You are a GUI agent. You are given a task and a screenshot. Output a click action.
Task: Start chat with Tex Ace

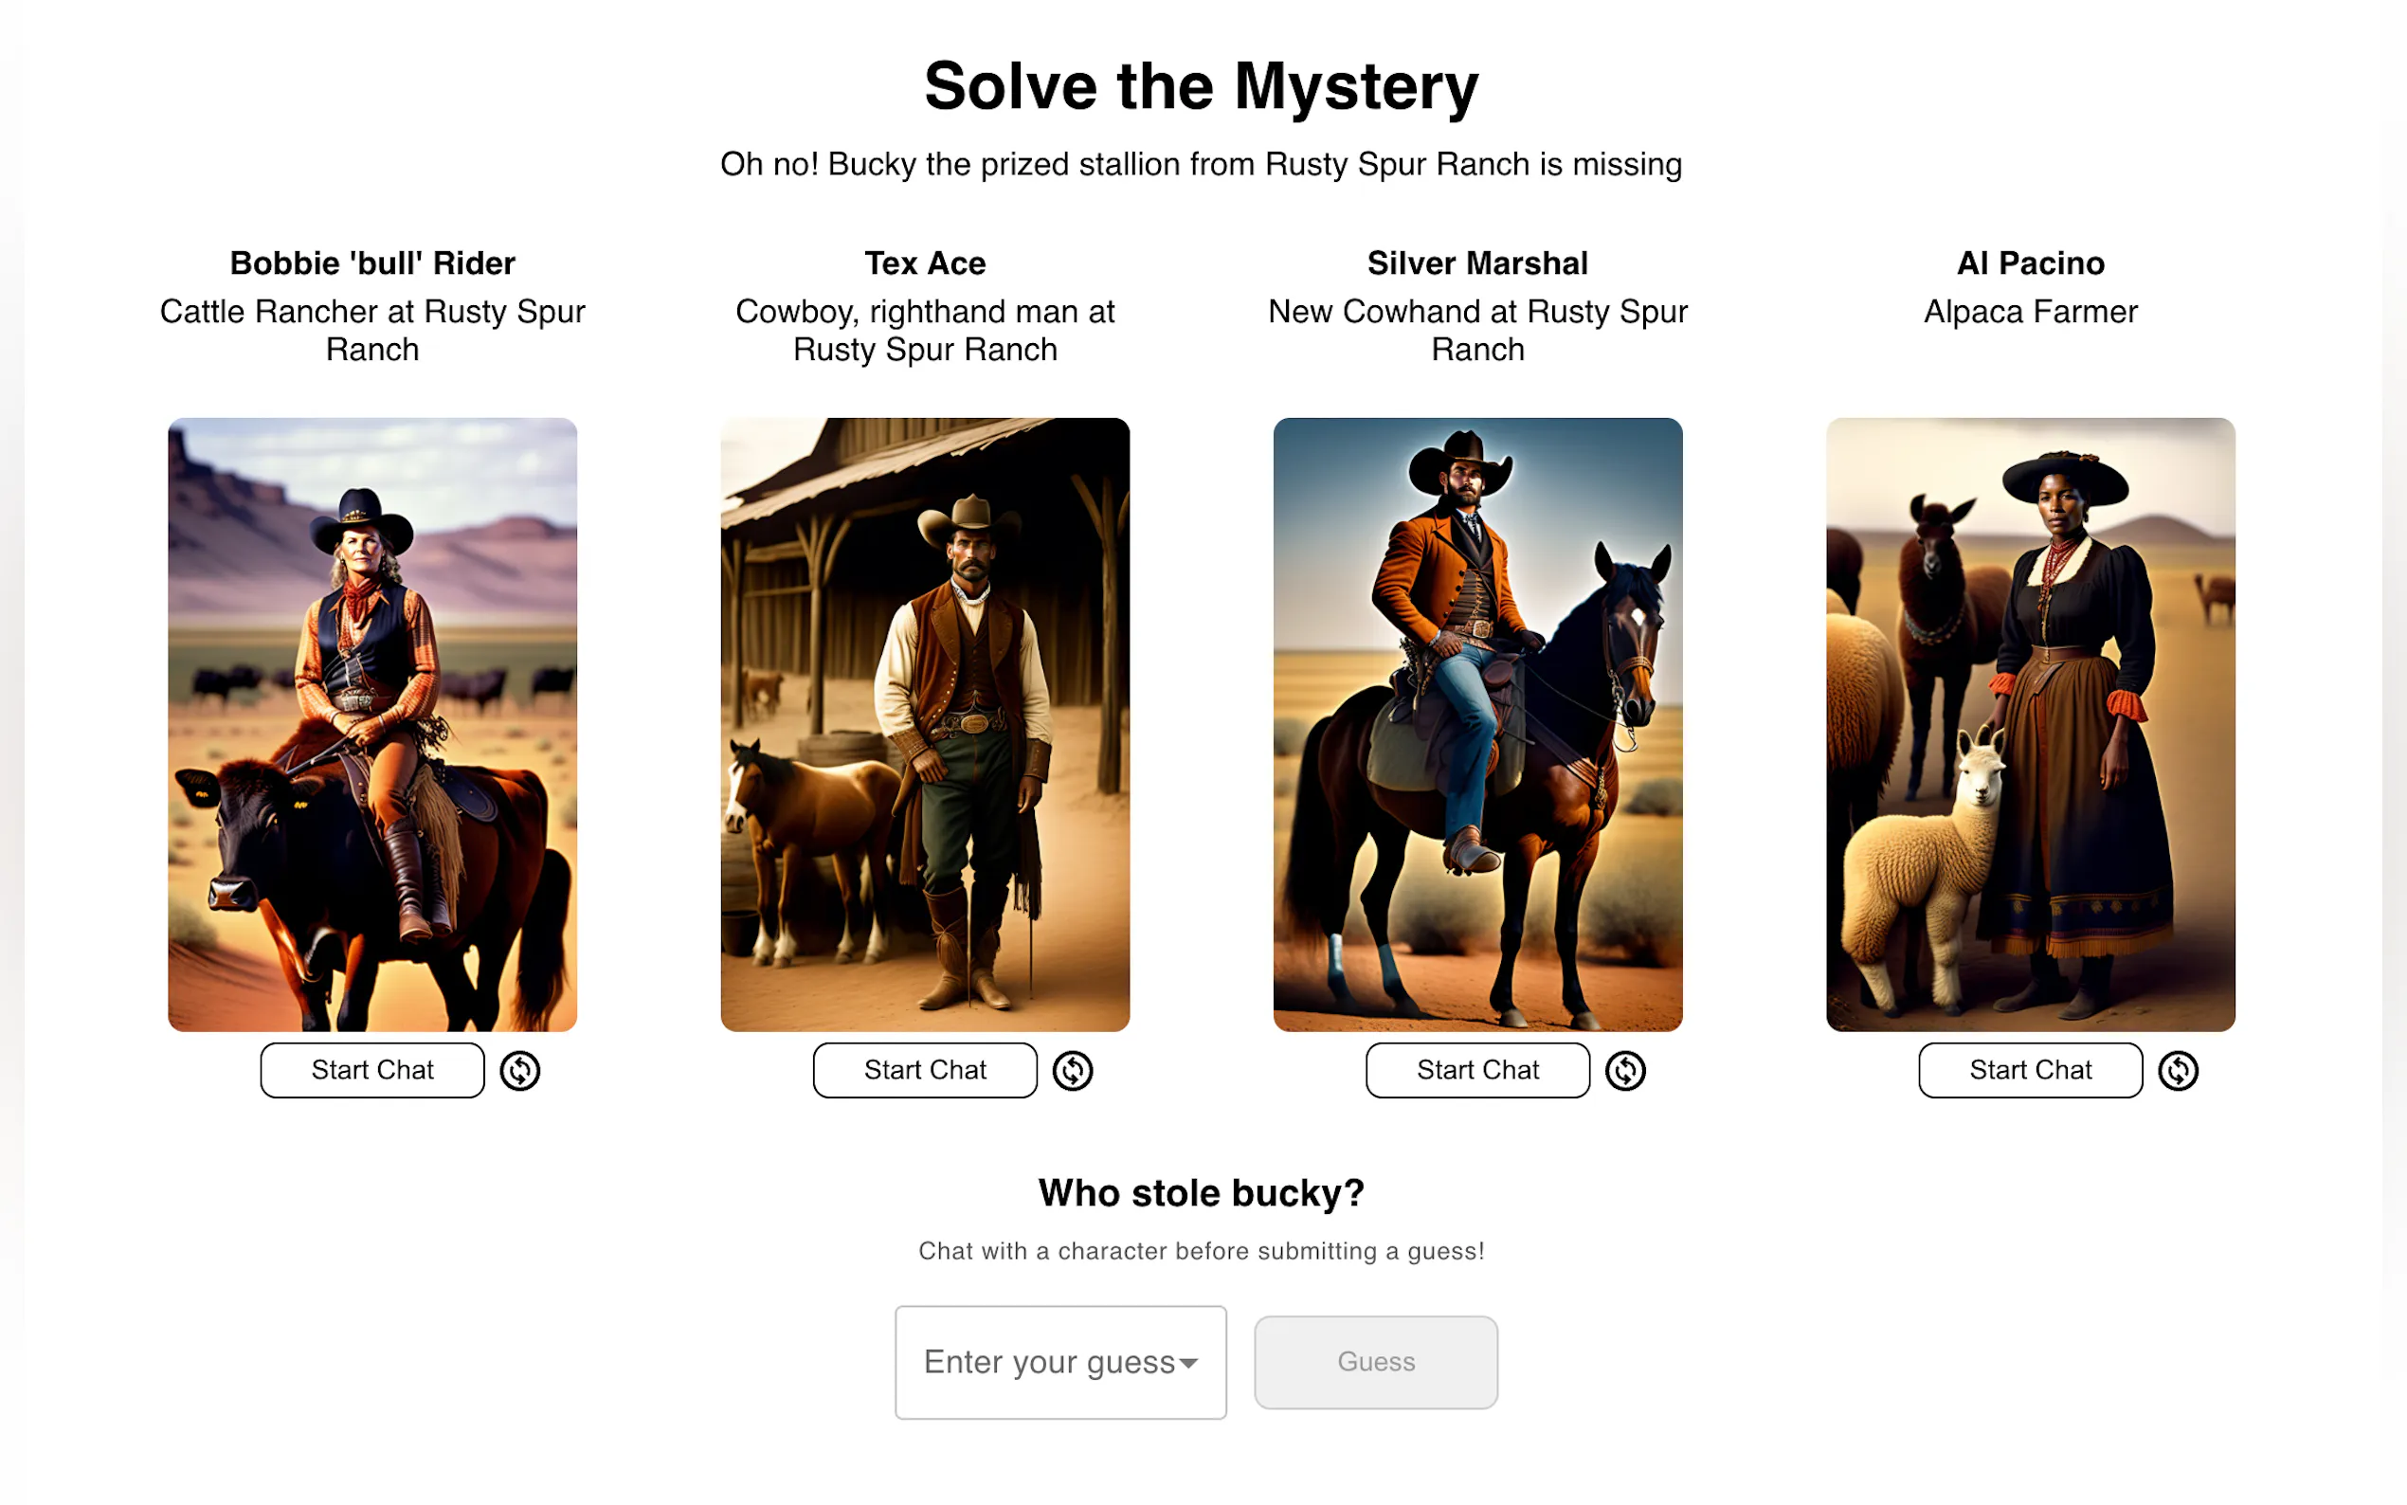(926, 1070)
